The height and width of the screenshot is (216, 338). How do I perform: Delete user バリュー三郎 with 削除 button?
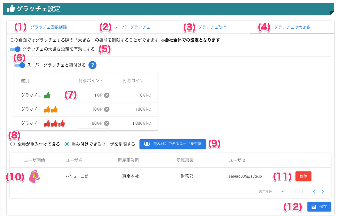(x=303, y=176)
